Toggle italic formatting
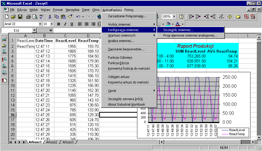This screenshot has width=262, height=151. click(65, 24)
